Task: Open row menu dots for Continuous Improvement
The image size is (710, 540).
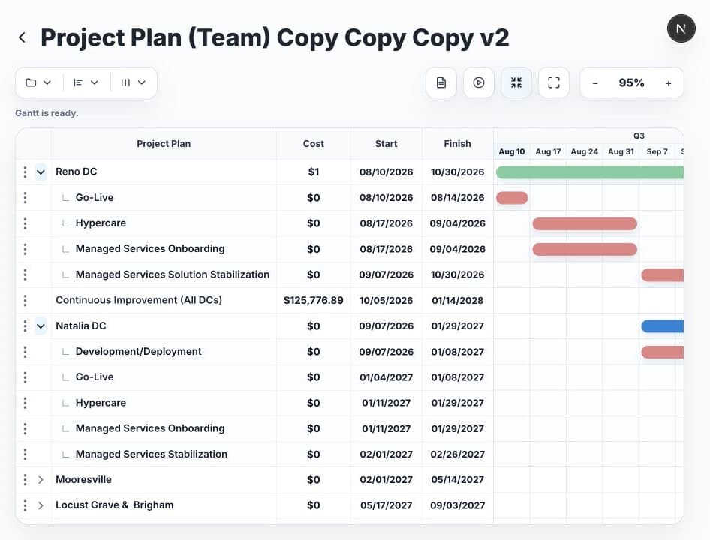Action: pyautogui.click(x=25, y=300)
